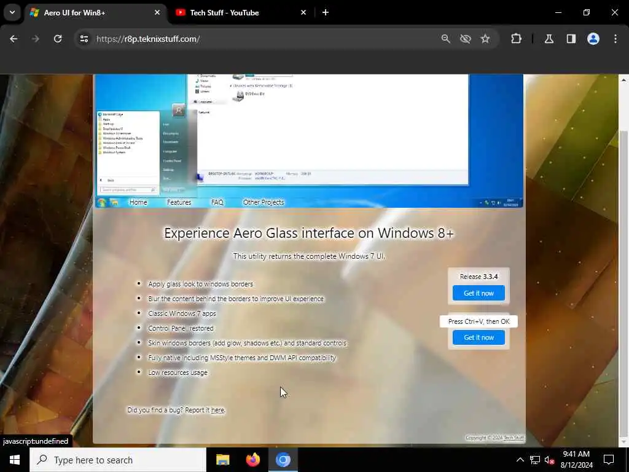Click the Windows 7 screenshot banner image

coord(309,141)
